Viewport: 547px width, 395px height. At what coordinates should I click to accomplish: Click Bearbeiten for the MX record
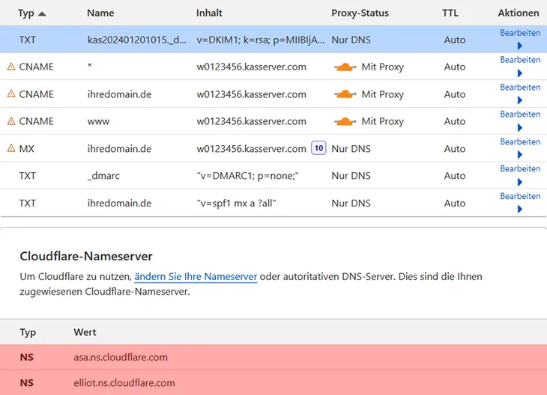520,142
